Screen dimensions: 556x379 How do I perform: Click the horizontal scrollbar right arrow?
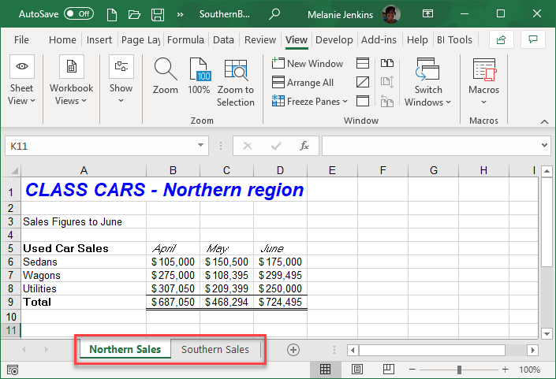[532, 351]
